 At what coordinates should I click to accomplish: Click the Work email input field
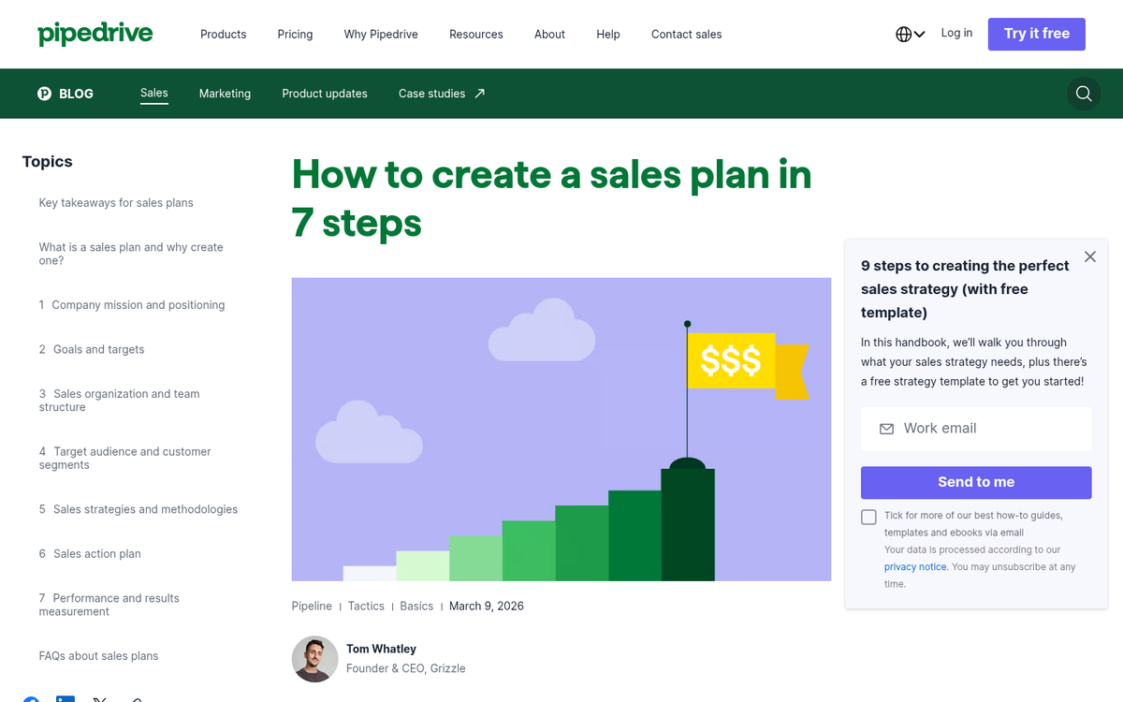click(975, 428)
